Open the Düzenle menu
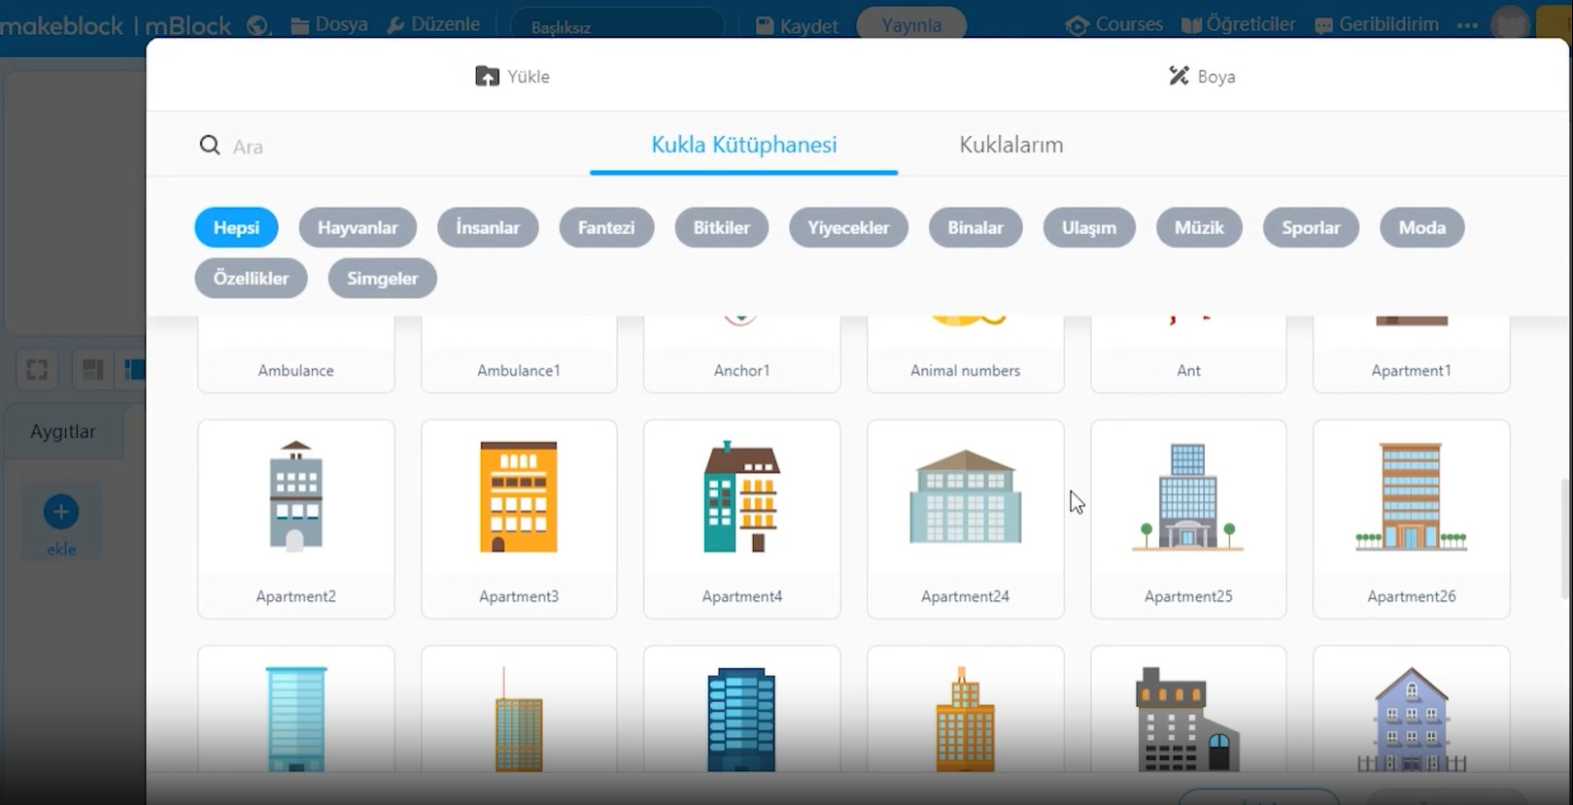The height and width of the screenshot is (805, 1573). [x=433, y=24]
